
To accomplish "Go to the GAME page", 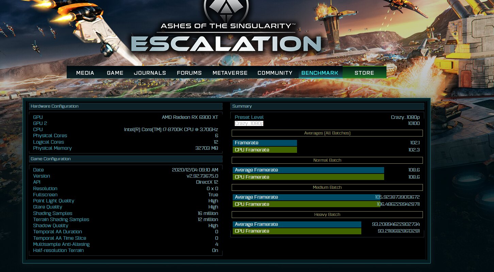I will pos(115,73).
